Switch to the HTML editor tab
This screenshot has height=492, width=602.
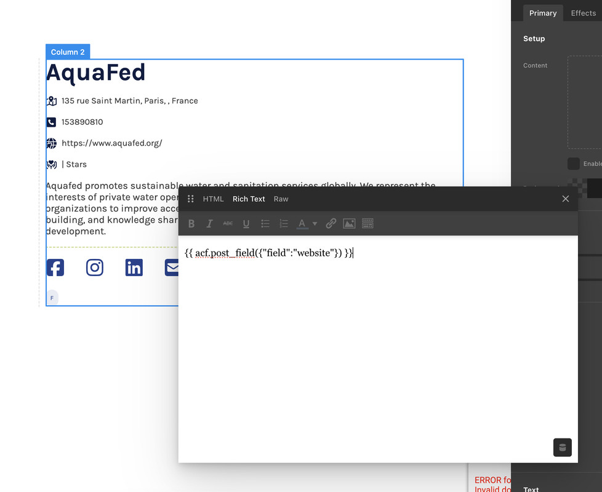pos(213,199)
